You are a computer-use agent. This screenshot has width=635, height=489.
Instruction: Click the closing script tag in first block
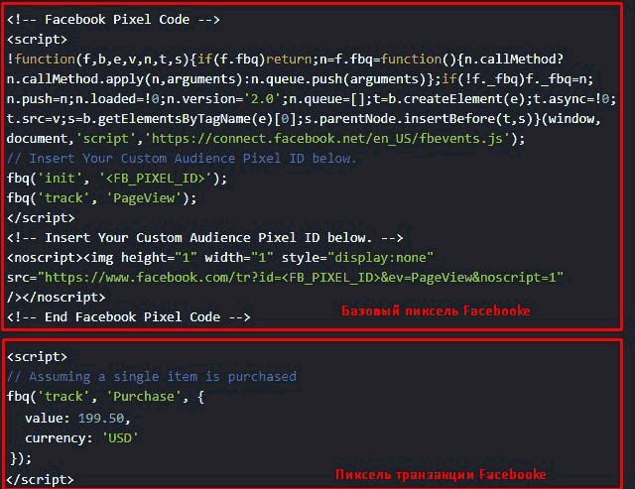tap(41, 218)
